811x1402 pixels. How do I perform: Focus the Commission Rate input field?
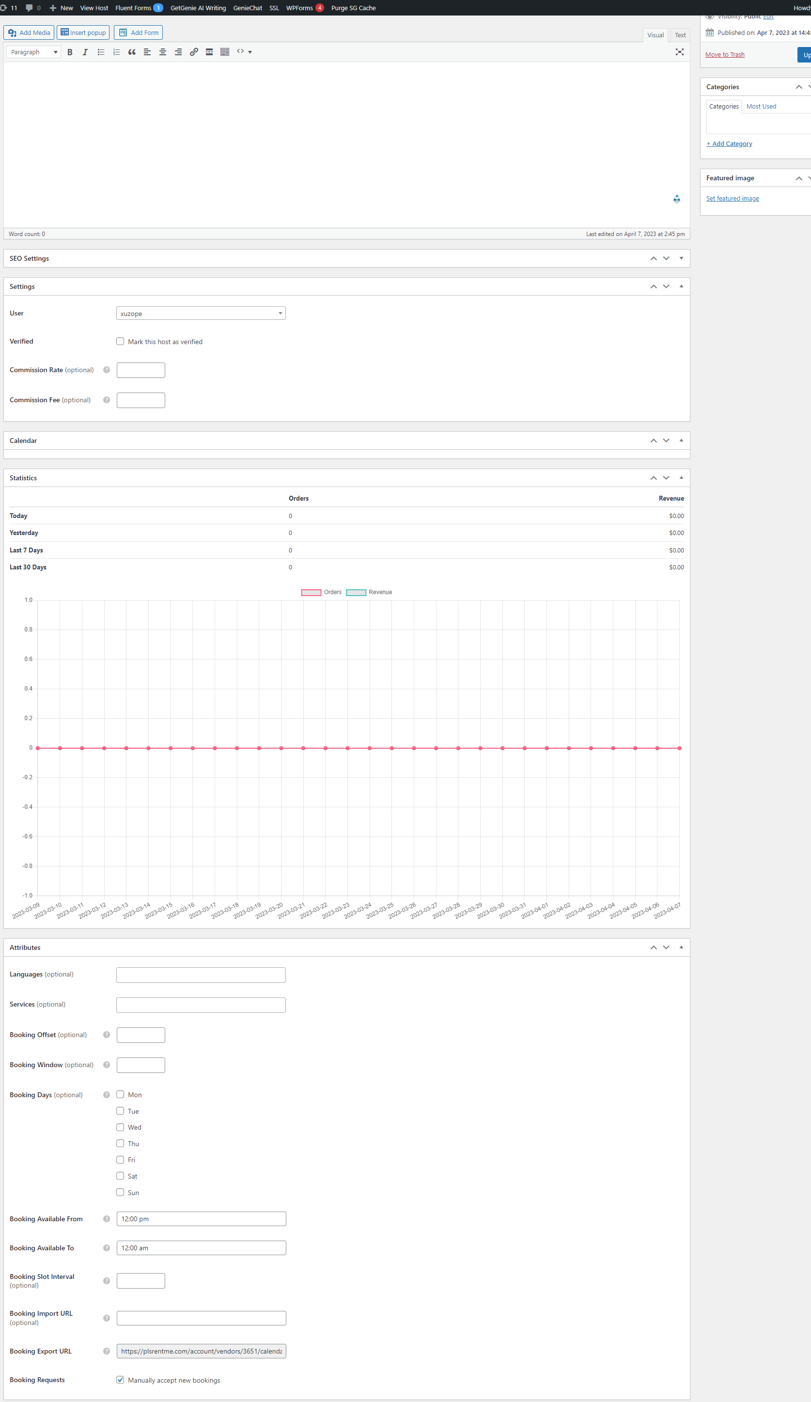(140, 371)
